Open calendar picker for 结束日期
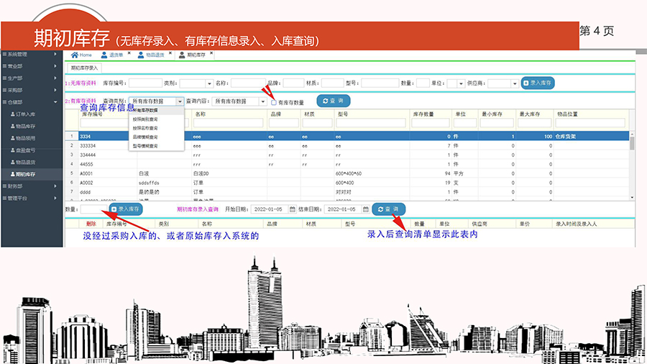Viewport: 647px width, 364px height. pyautogui.click(x=366, y=209)
